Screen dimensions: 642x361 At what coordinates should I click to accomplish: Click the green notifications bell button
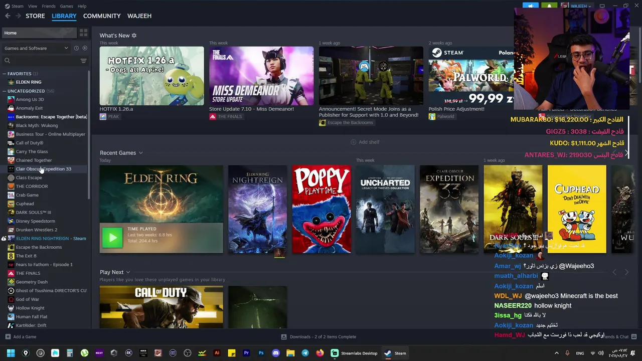(549, 6)
